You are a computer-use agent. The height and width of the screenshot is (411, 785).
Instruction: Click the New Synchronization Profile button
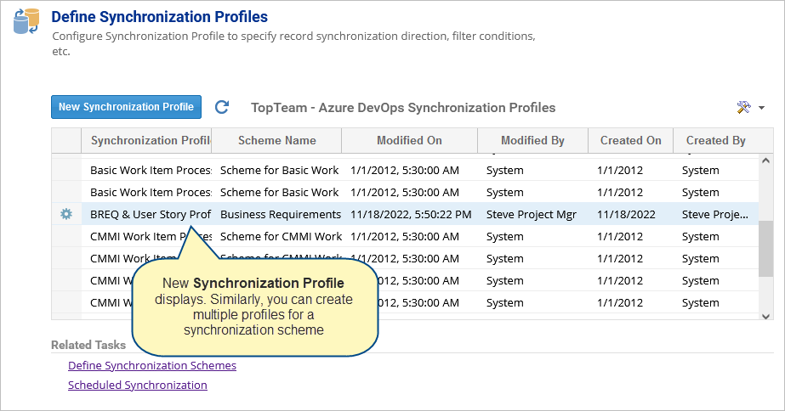coord(126,107)
